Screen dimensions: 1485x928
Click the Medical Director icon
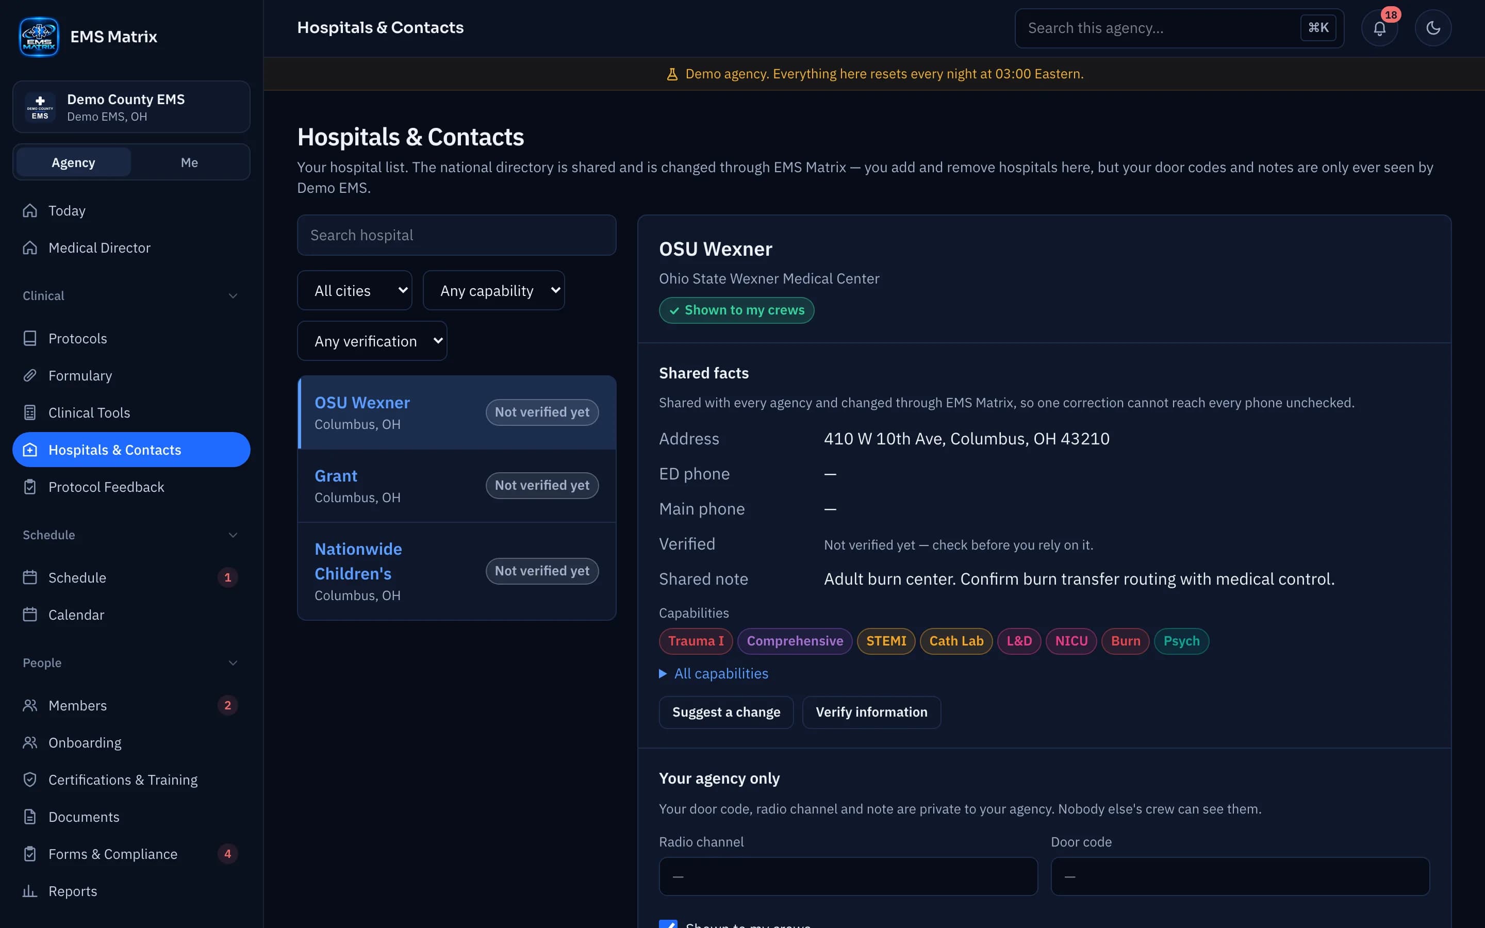[30, 247]
